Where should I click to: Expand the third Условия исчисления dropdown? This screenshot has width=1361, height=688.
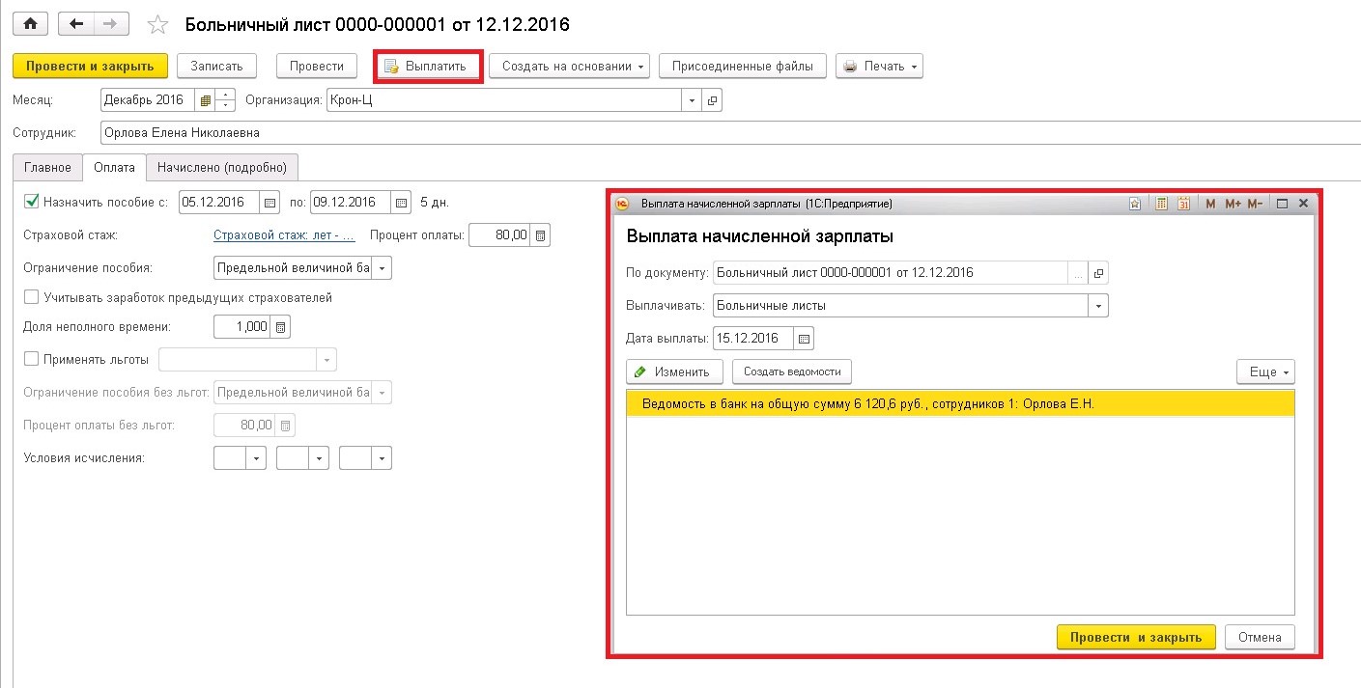pos(383,458)
